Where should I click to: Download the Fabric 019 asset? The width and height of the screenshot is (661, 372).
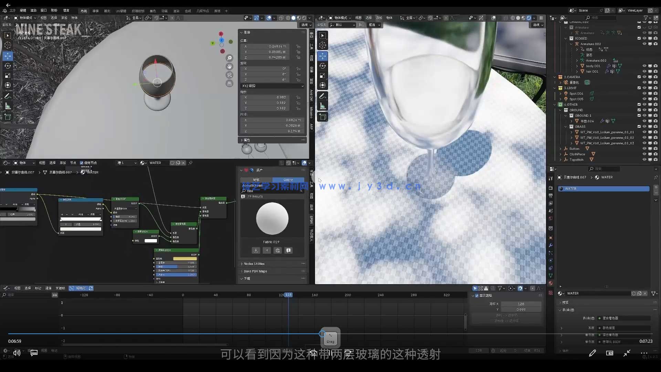(256, 250)
